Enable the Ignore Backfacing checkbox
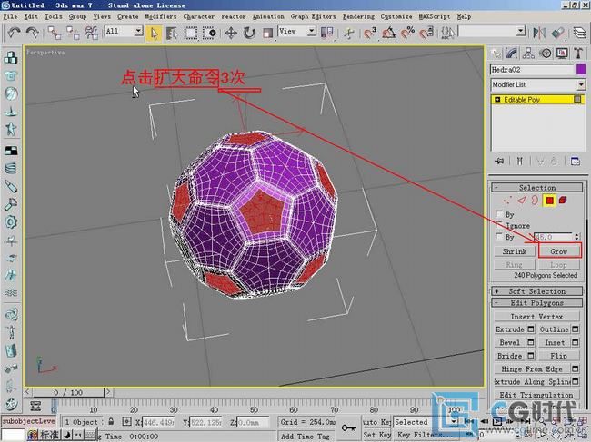The width and height of the screenshot is (591, 442). click(x=498, y=225)
